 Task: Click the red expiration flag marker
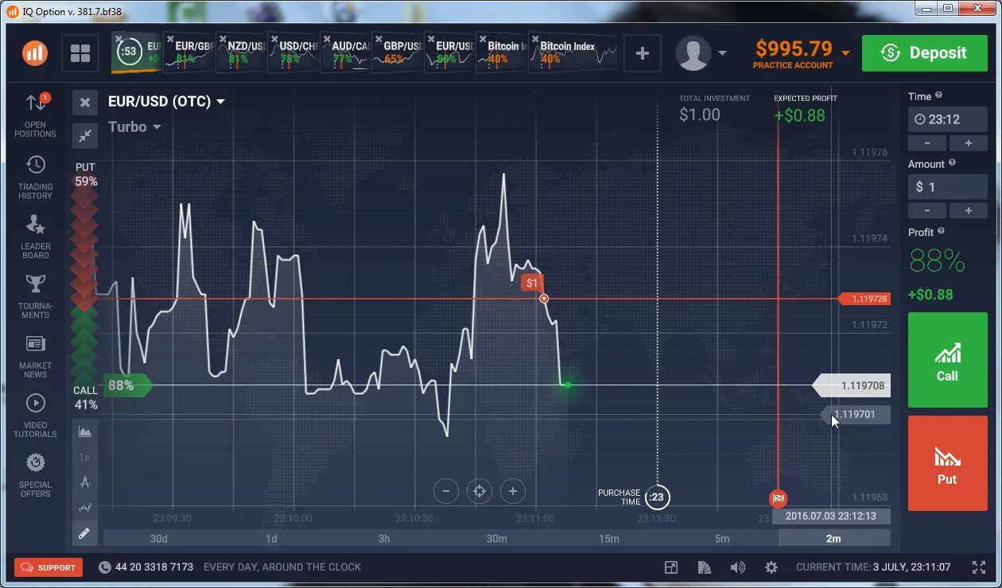point(778,498)
